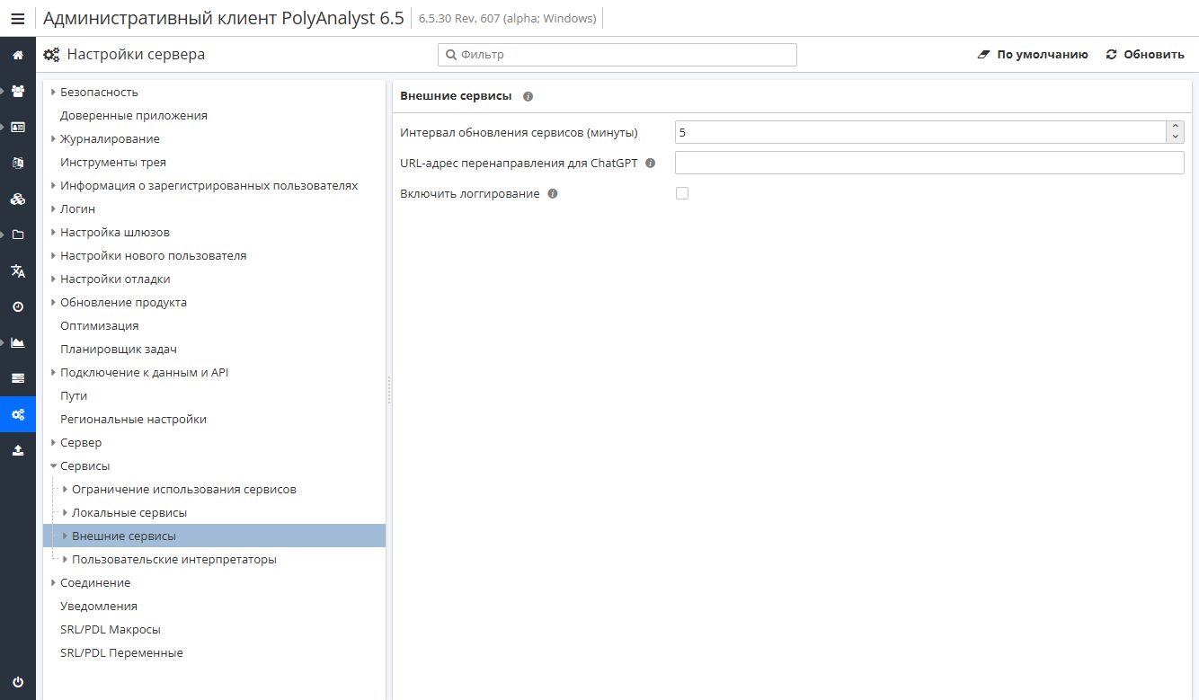Open the folder sidebar icon
This screenshot has height=700, width=1199.
tap(18, 235)
